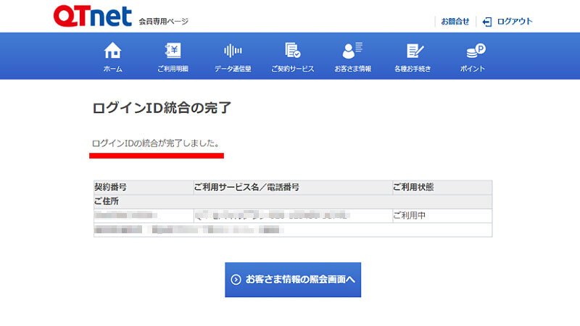Screen dimensions: 580x326
Task: Click the logout door arrow icon
Action: (x=487, y=22)
